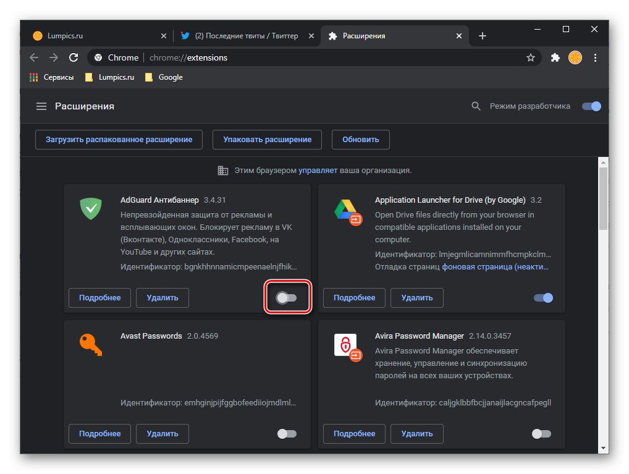This screenshot has width=629, height=474.
Task: Click the Application Launcher version 3.2
Action: tap(536, 200)
